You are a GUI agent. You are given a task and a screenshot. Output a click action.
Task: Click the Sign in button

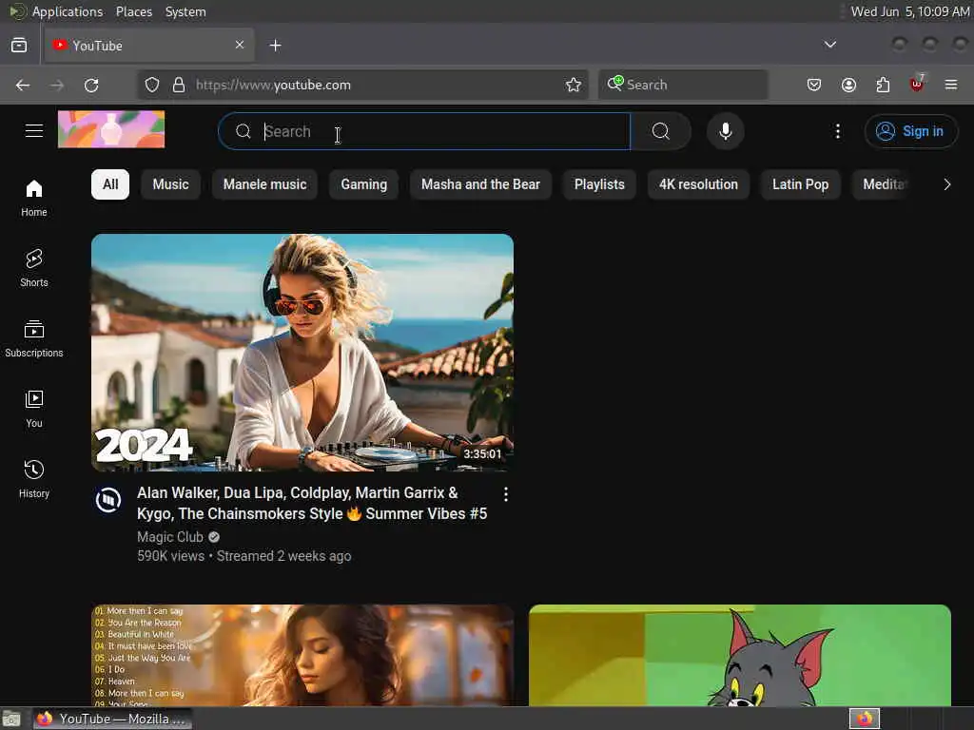point(910,131)
